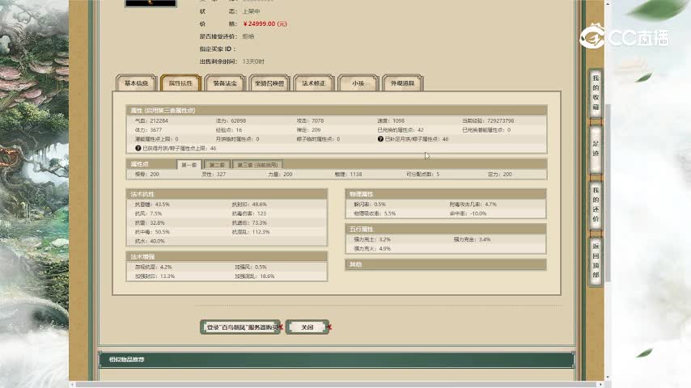Open 足迹 in right sidebar
The height and width of the screenshot is (388, 691).
(x=596, y=149)
